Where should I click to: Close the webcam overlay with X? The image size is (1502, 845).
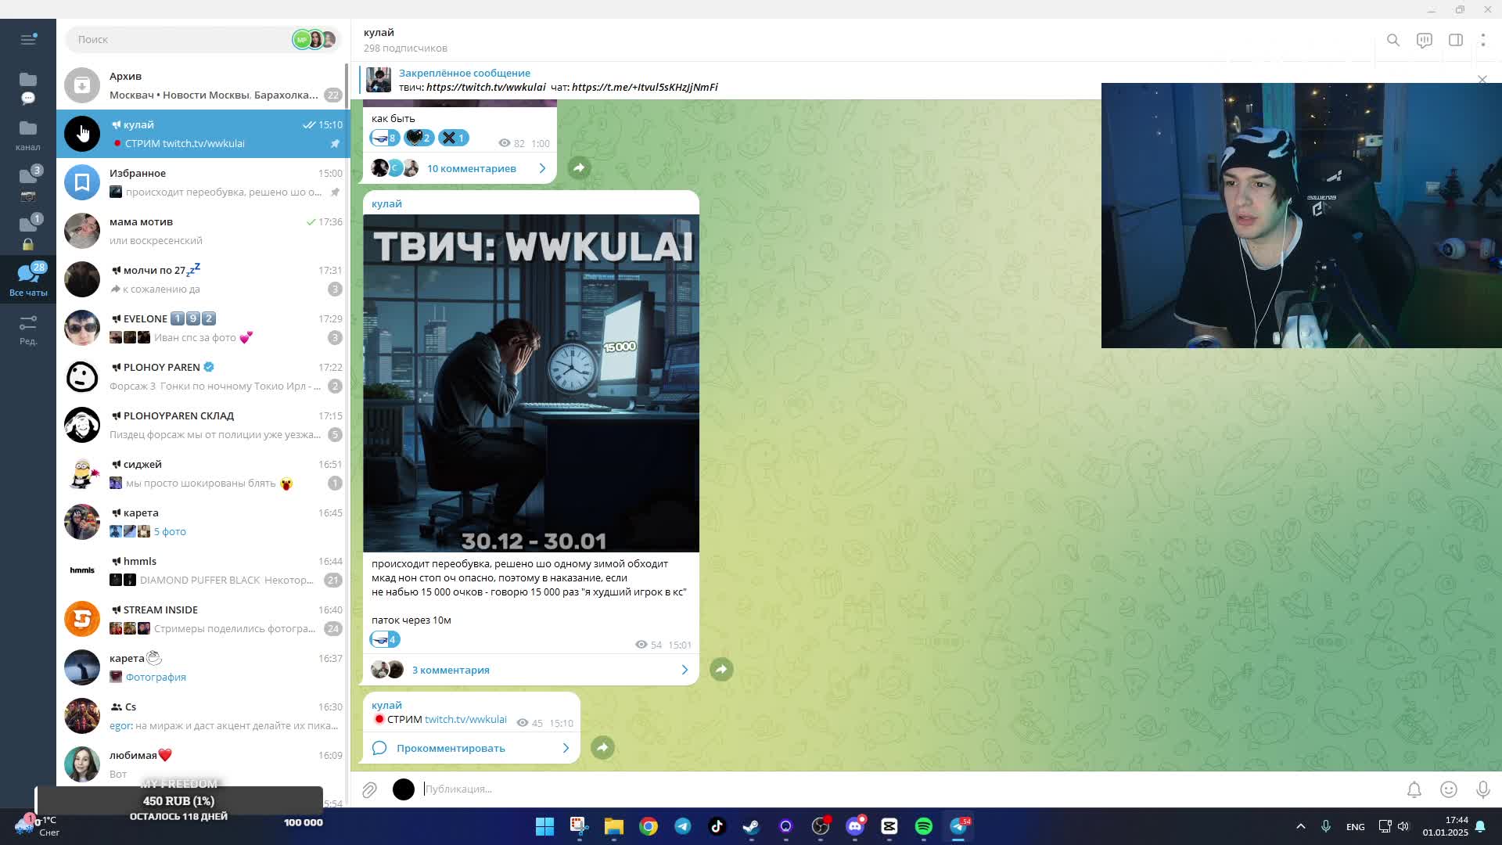[1482, 80]
